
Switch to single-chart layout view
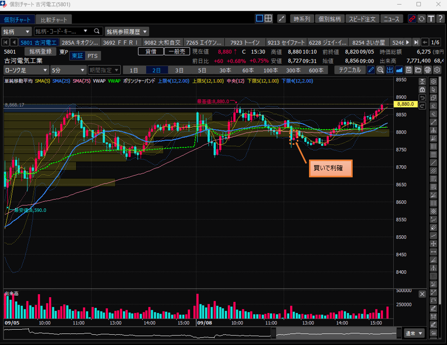[259, 19]
